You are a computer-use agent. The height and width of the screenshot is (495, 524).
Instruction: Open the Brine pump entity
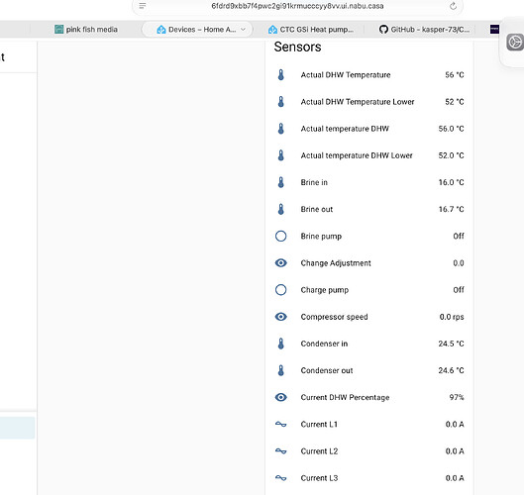(x=369, y=237)
